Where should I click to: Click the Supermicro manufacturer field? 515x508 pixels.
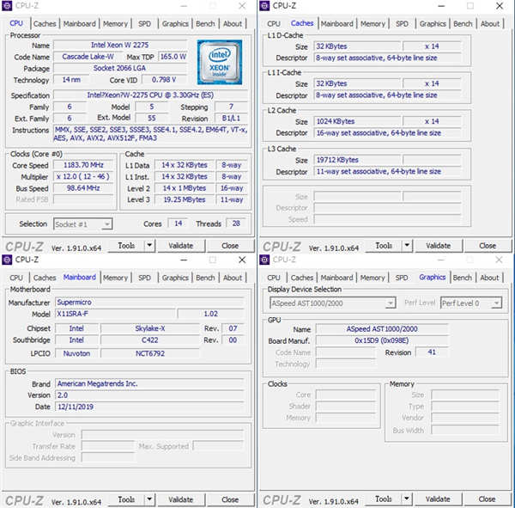click(149, 302)
